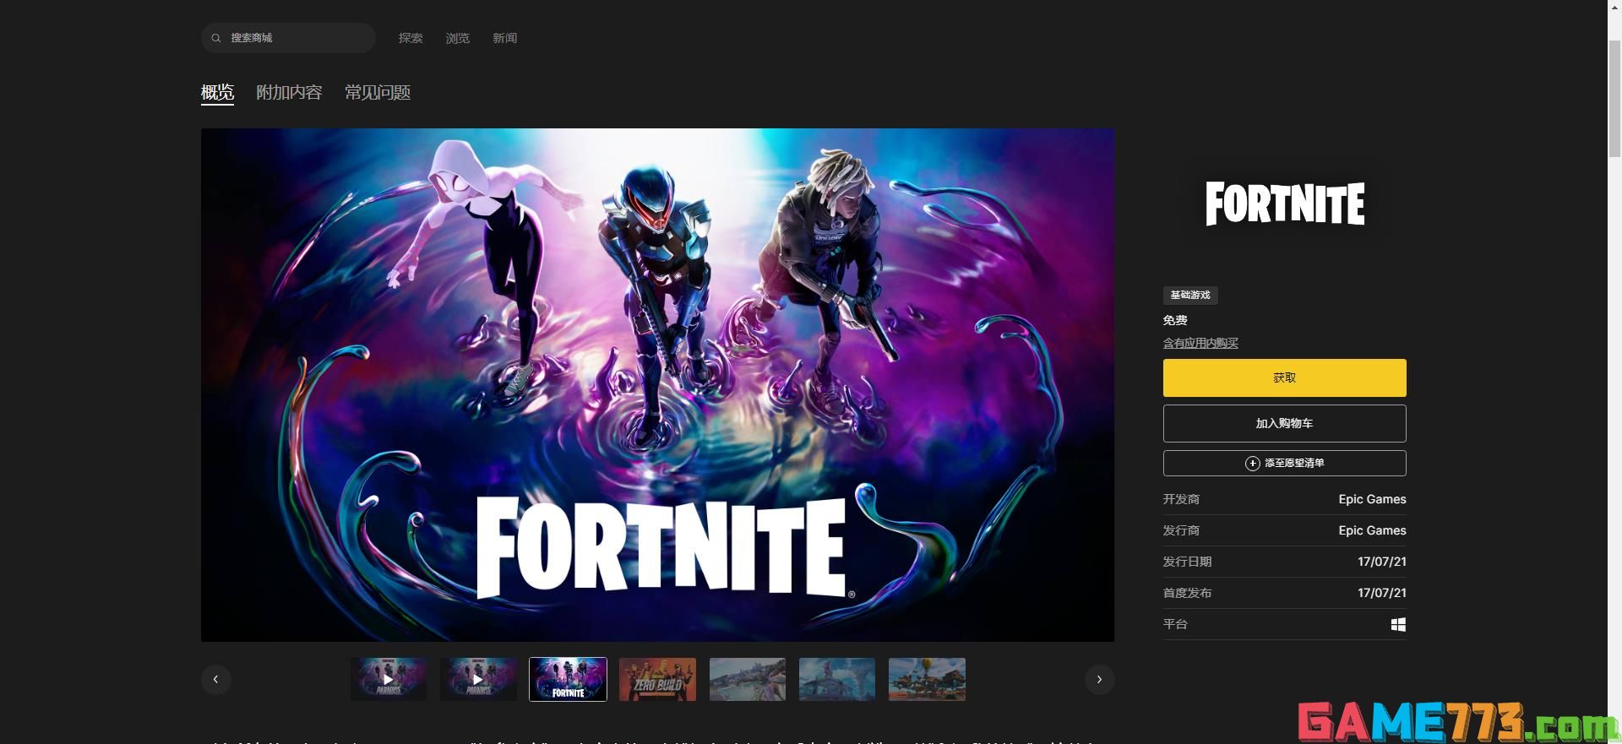Click the previous carousel arrow
Image resolution: width=1622 pixels, height=744 pixels.
(x=216, y=679)
